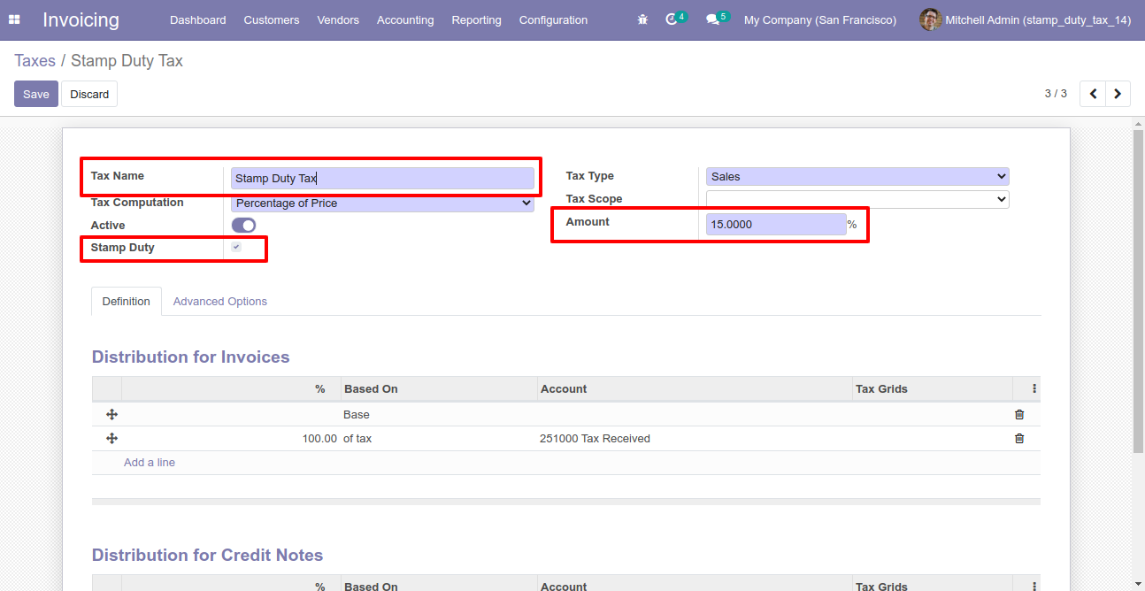Toggle the Stamp Duty checkbox
This screenshot has height=591, width=1145.
pyautogui.click(x=236, y=247)
